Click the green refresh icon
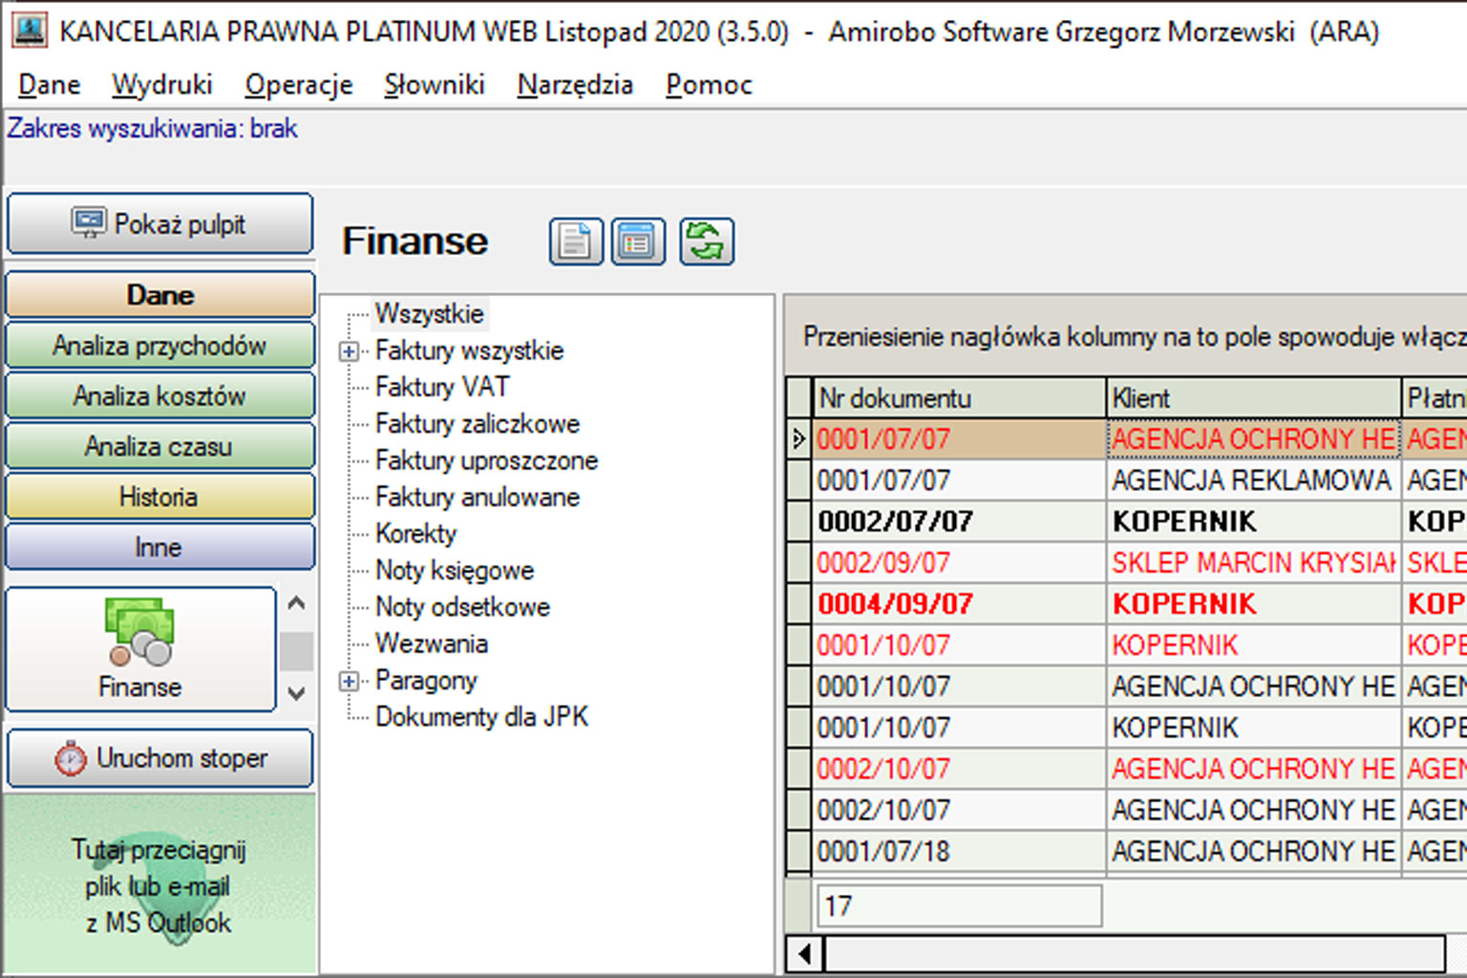This screenshot has width=1467, height=978. [x=706, y=242]
